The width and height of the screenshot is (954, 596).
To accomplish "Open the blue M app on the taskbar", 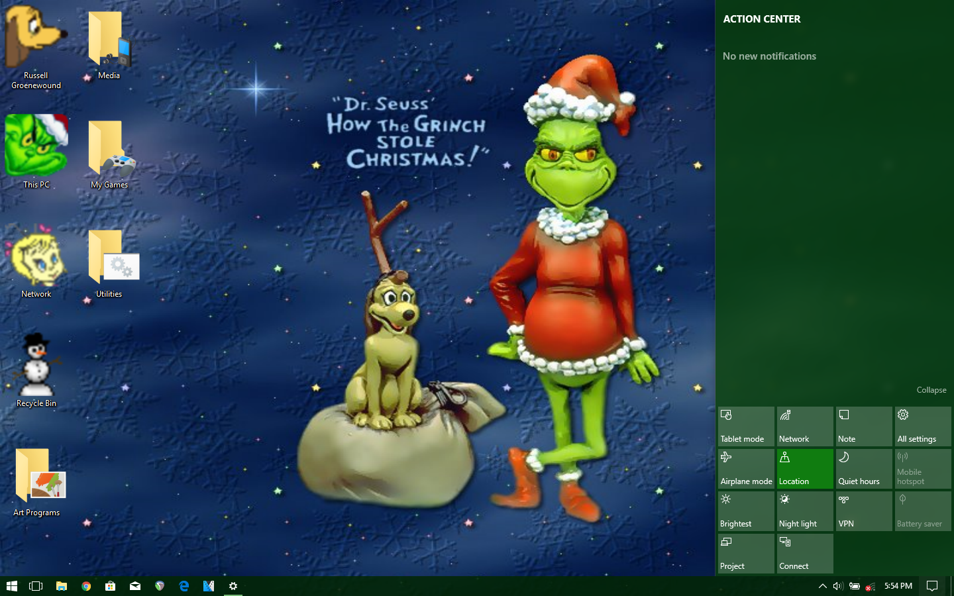I will click(209, 586).
